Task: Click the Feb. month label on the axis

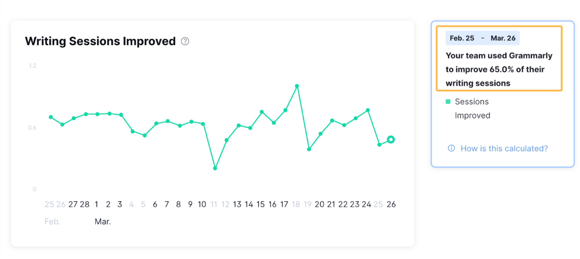Action: point(53,221)
